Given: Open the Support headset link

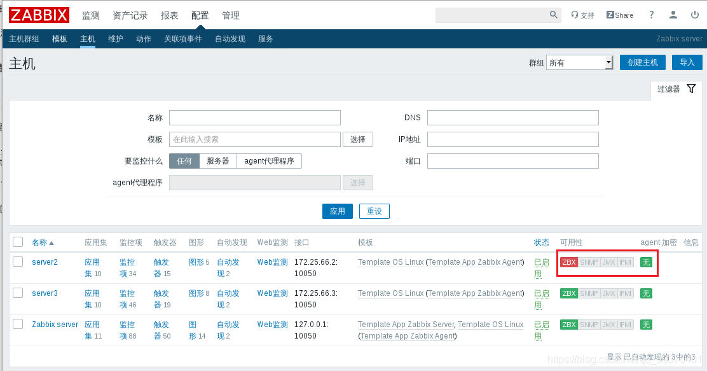Looking at the screenshot, I should coord(582,15).
